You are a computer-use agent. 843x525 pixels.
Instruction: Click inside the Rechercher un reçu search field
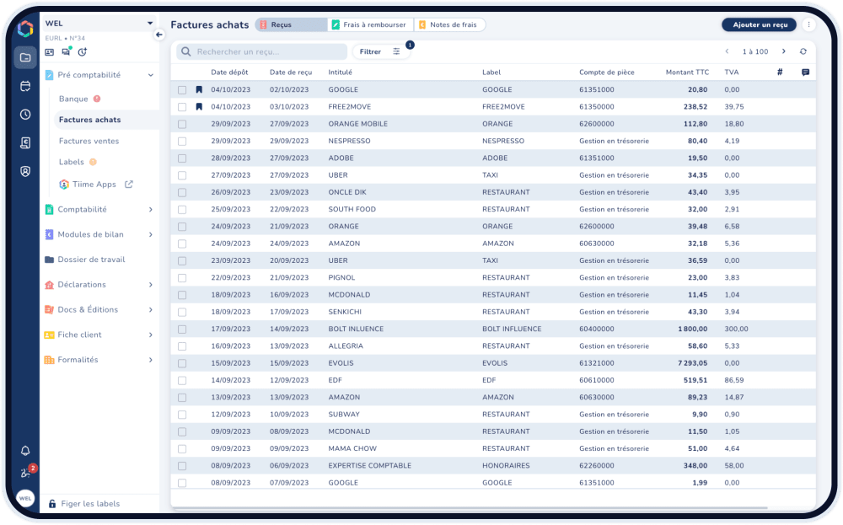261,51
